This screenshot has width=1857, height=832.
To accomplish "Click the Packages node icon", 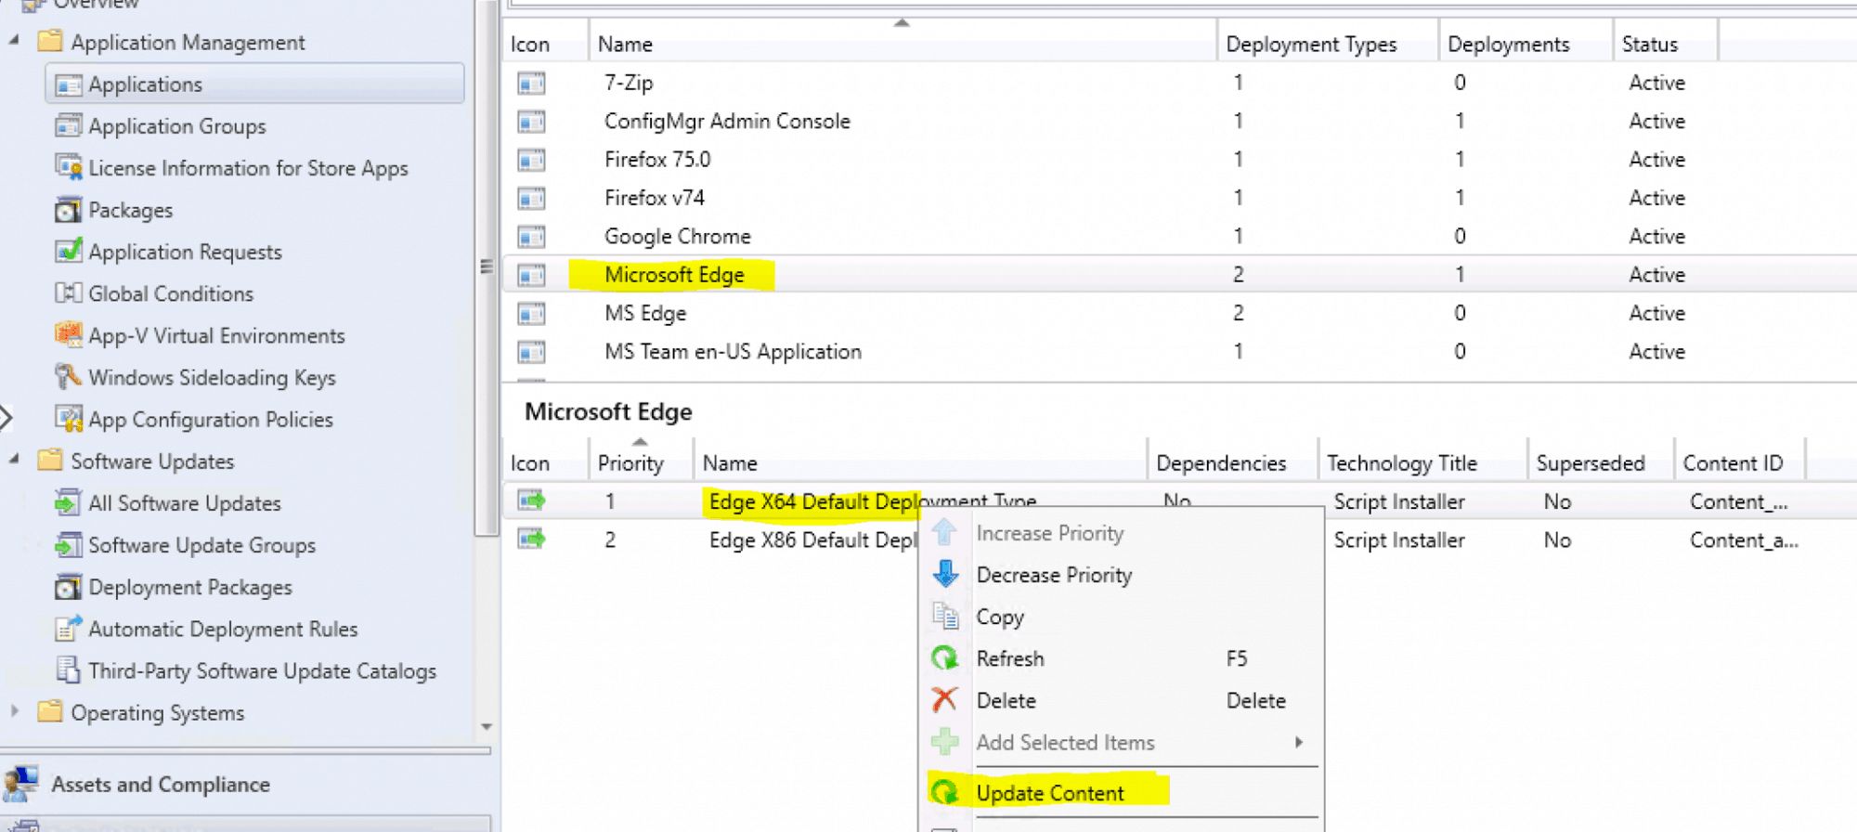I will click(x=68, y=210).
